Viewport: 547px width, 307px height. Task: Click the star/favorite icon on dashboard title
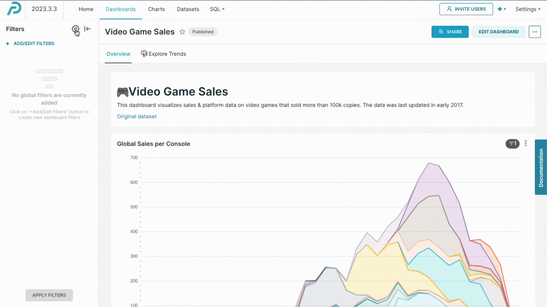point(182,32)
